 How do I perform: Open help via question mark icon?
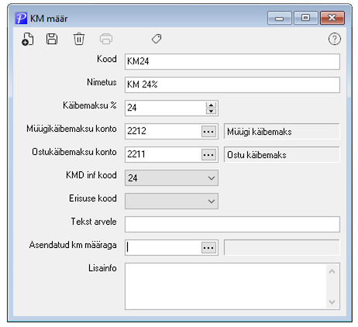pos(335,39)
